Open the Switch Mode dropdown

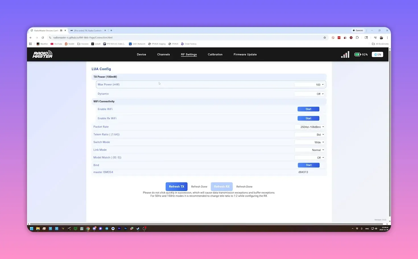[x=309, y=142]
